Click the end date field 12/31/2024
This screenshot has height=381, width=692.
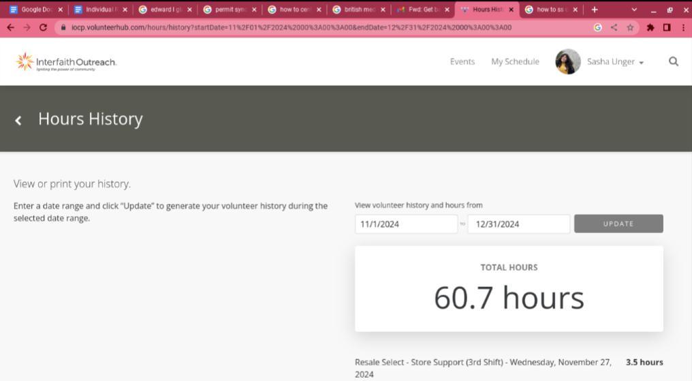(x=518, y=224)
